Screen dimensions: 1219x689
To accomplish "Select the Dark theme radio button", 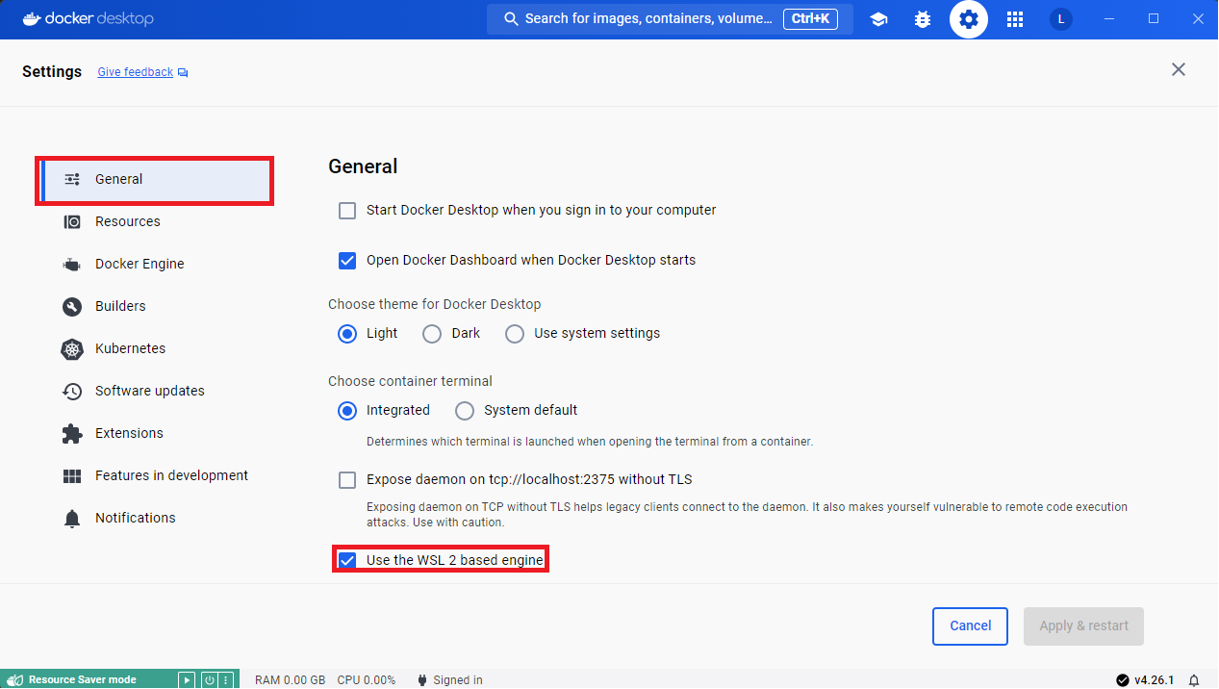I will coord(432,334).
